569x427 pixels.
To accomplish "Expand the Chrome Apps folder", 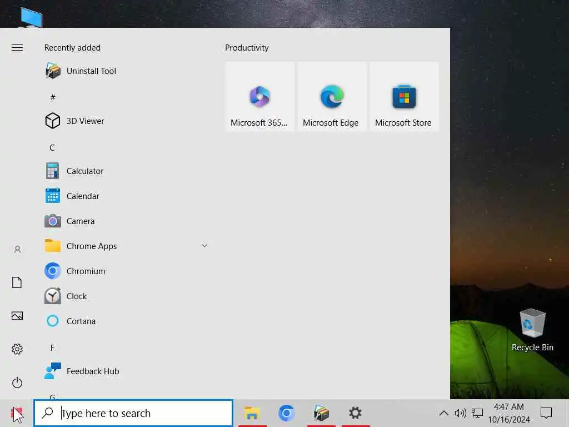I will point(125,246).
